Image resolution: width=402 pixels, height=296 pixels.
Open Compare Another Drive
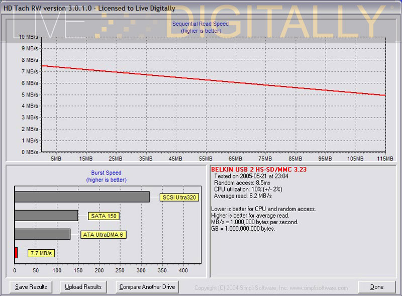(147, 287)
